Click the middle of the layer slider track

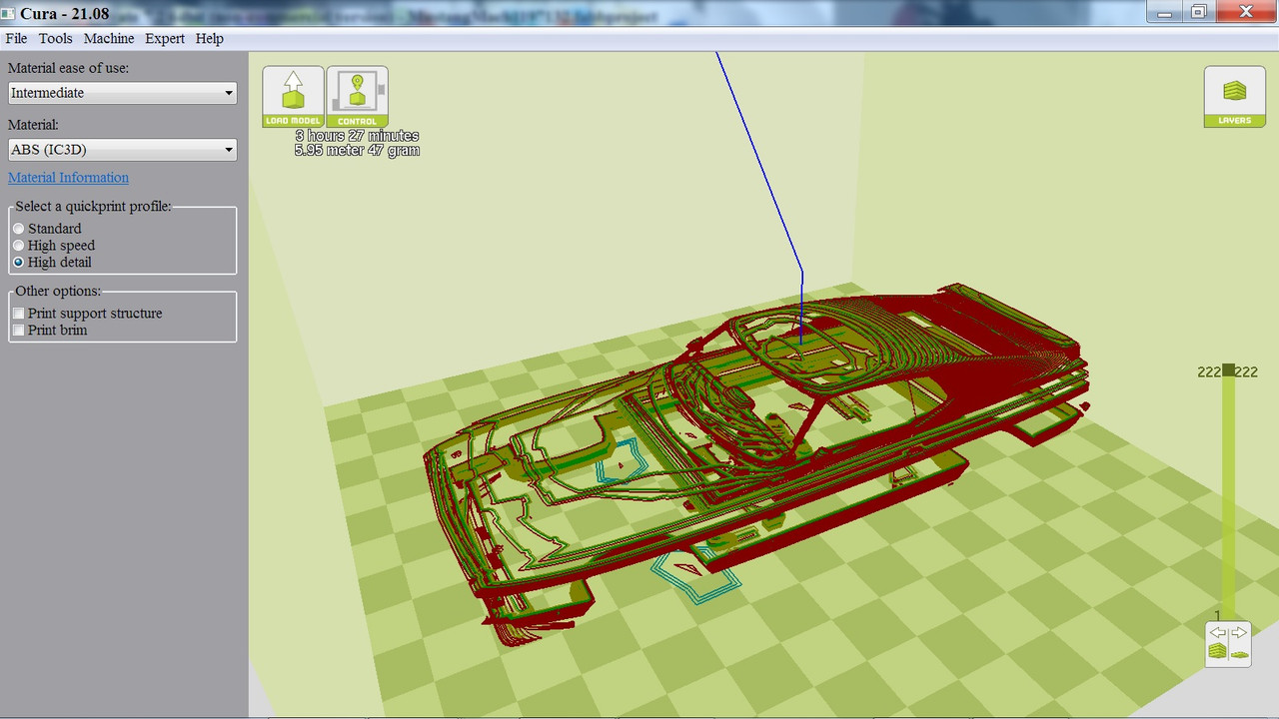pos(1229,494)
